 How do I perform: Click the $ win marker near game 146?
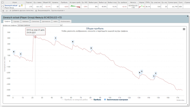tap(154, 76)
